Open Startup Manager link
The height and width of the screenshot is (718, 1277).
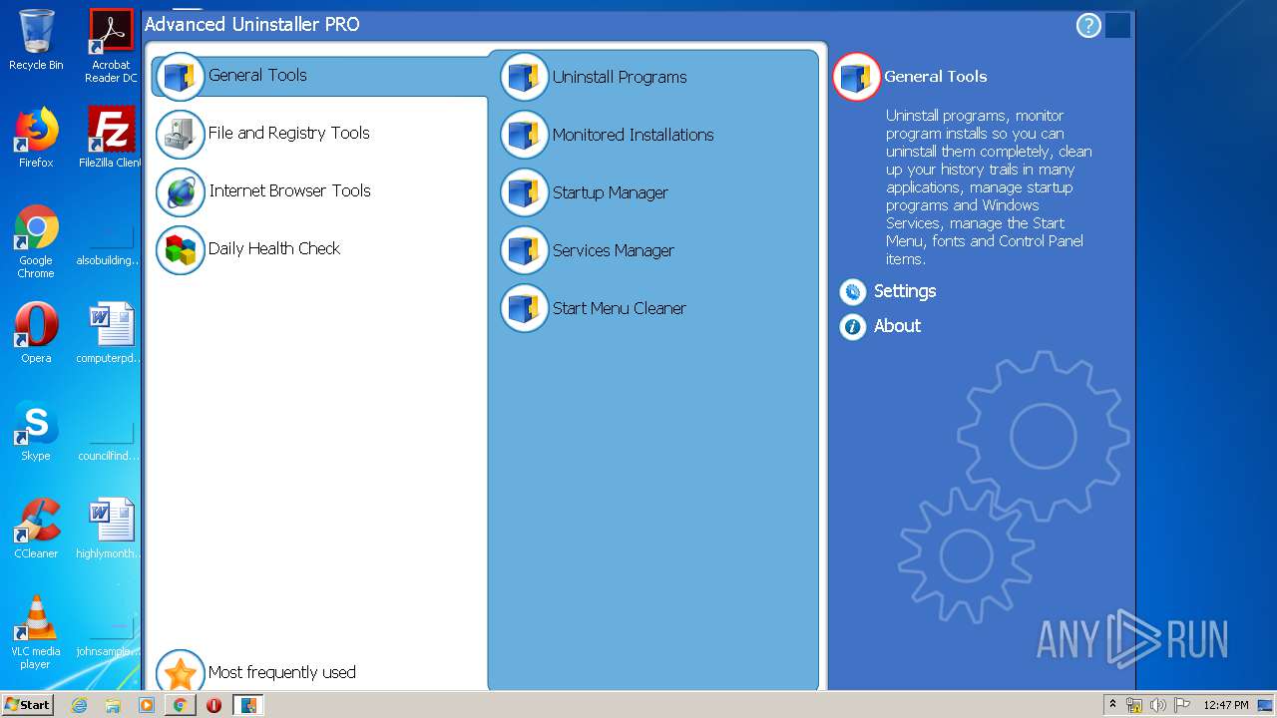pyautogui.click(x=611, y=192)
